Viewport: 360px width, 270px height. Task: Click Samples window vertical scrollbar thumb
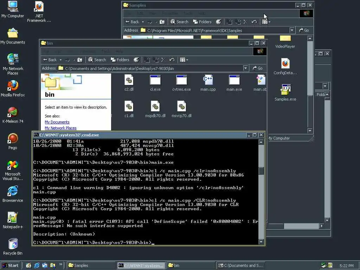click(x=310, y=68)
